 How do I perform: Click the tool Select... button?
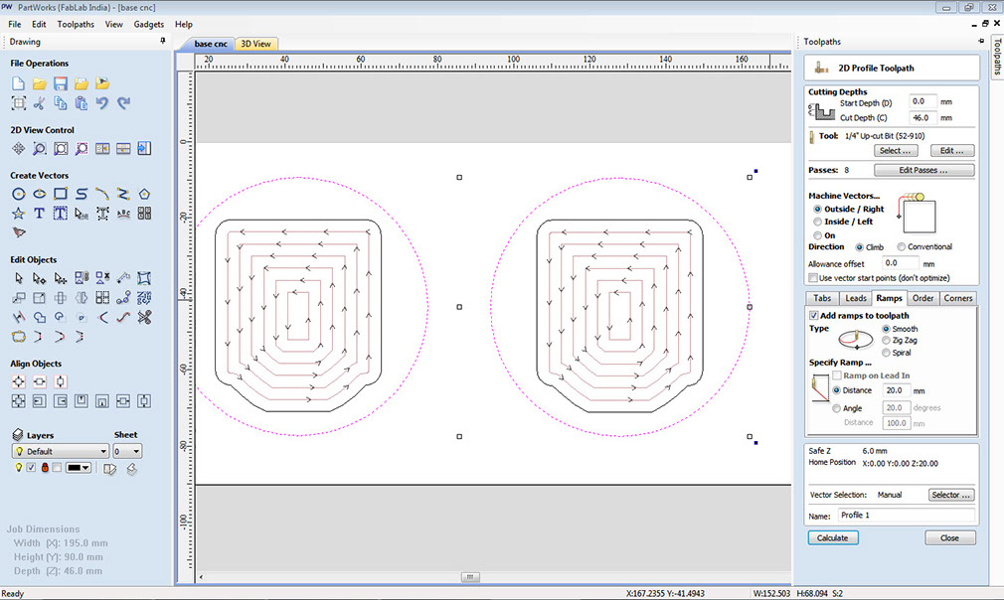coord(896,151)
